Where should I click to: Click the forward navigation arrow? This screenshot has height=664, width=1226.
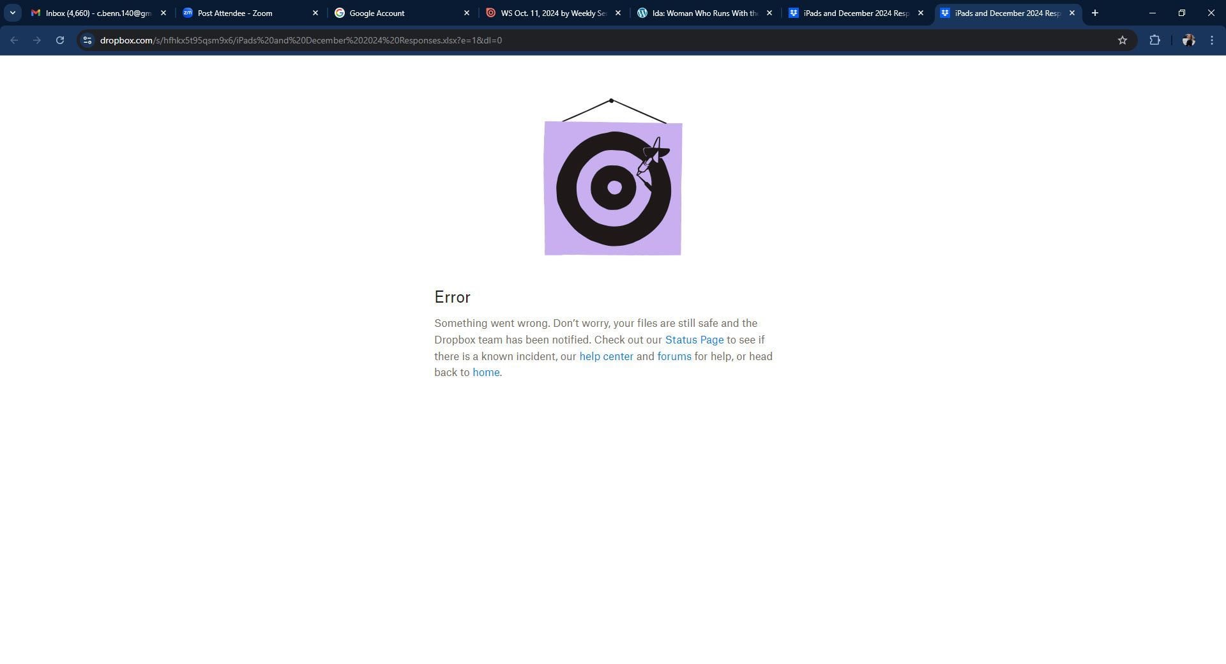pyautogui.click(x=37, y=40)
